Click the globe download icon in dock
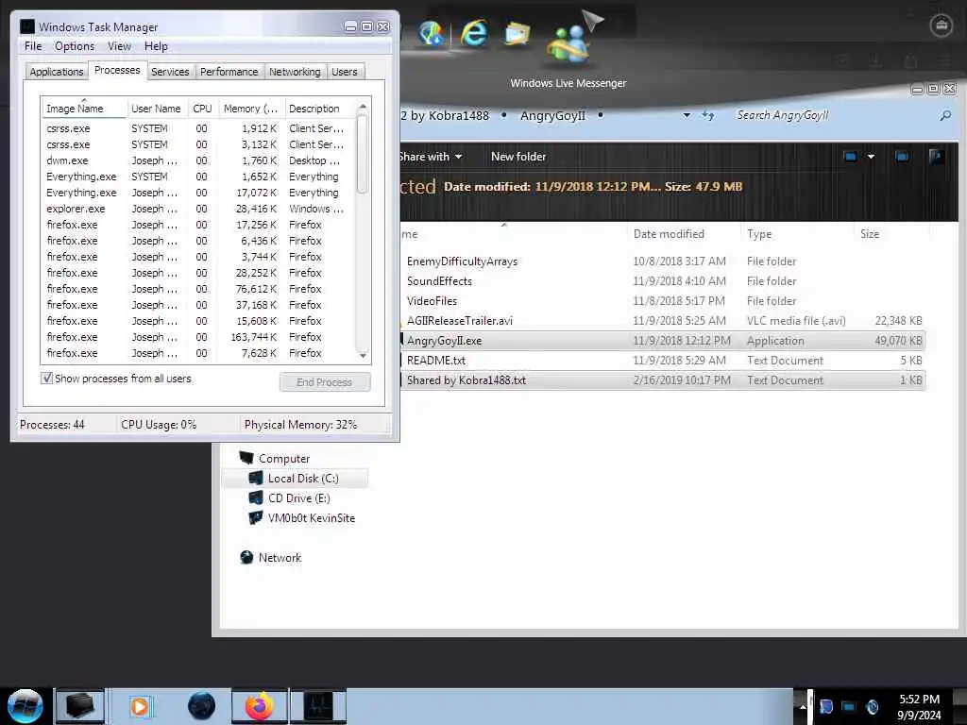The height and width of the screenshot is (725, 967). 431,33
